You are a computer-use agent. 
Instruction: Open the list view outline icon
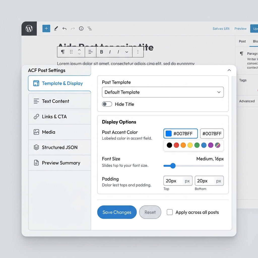tap(89, 29)
